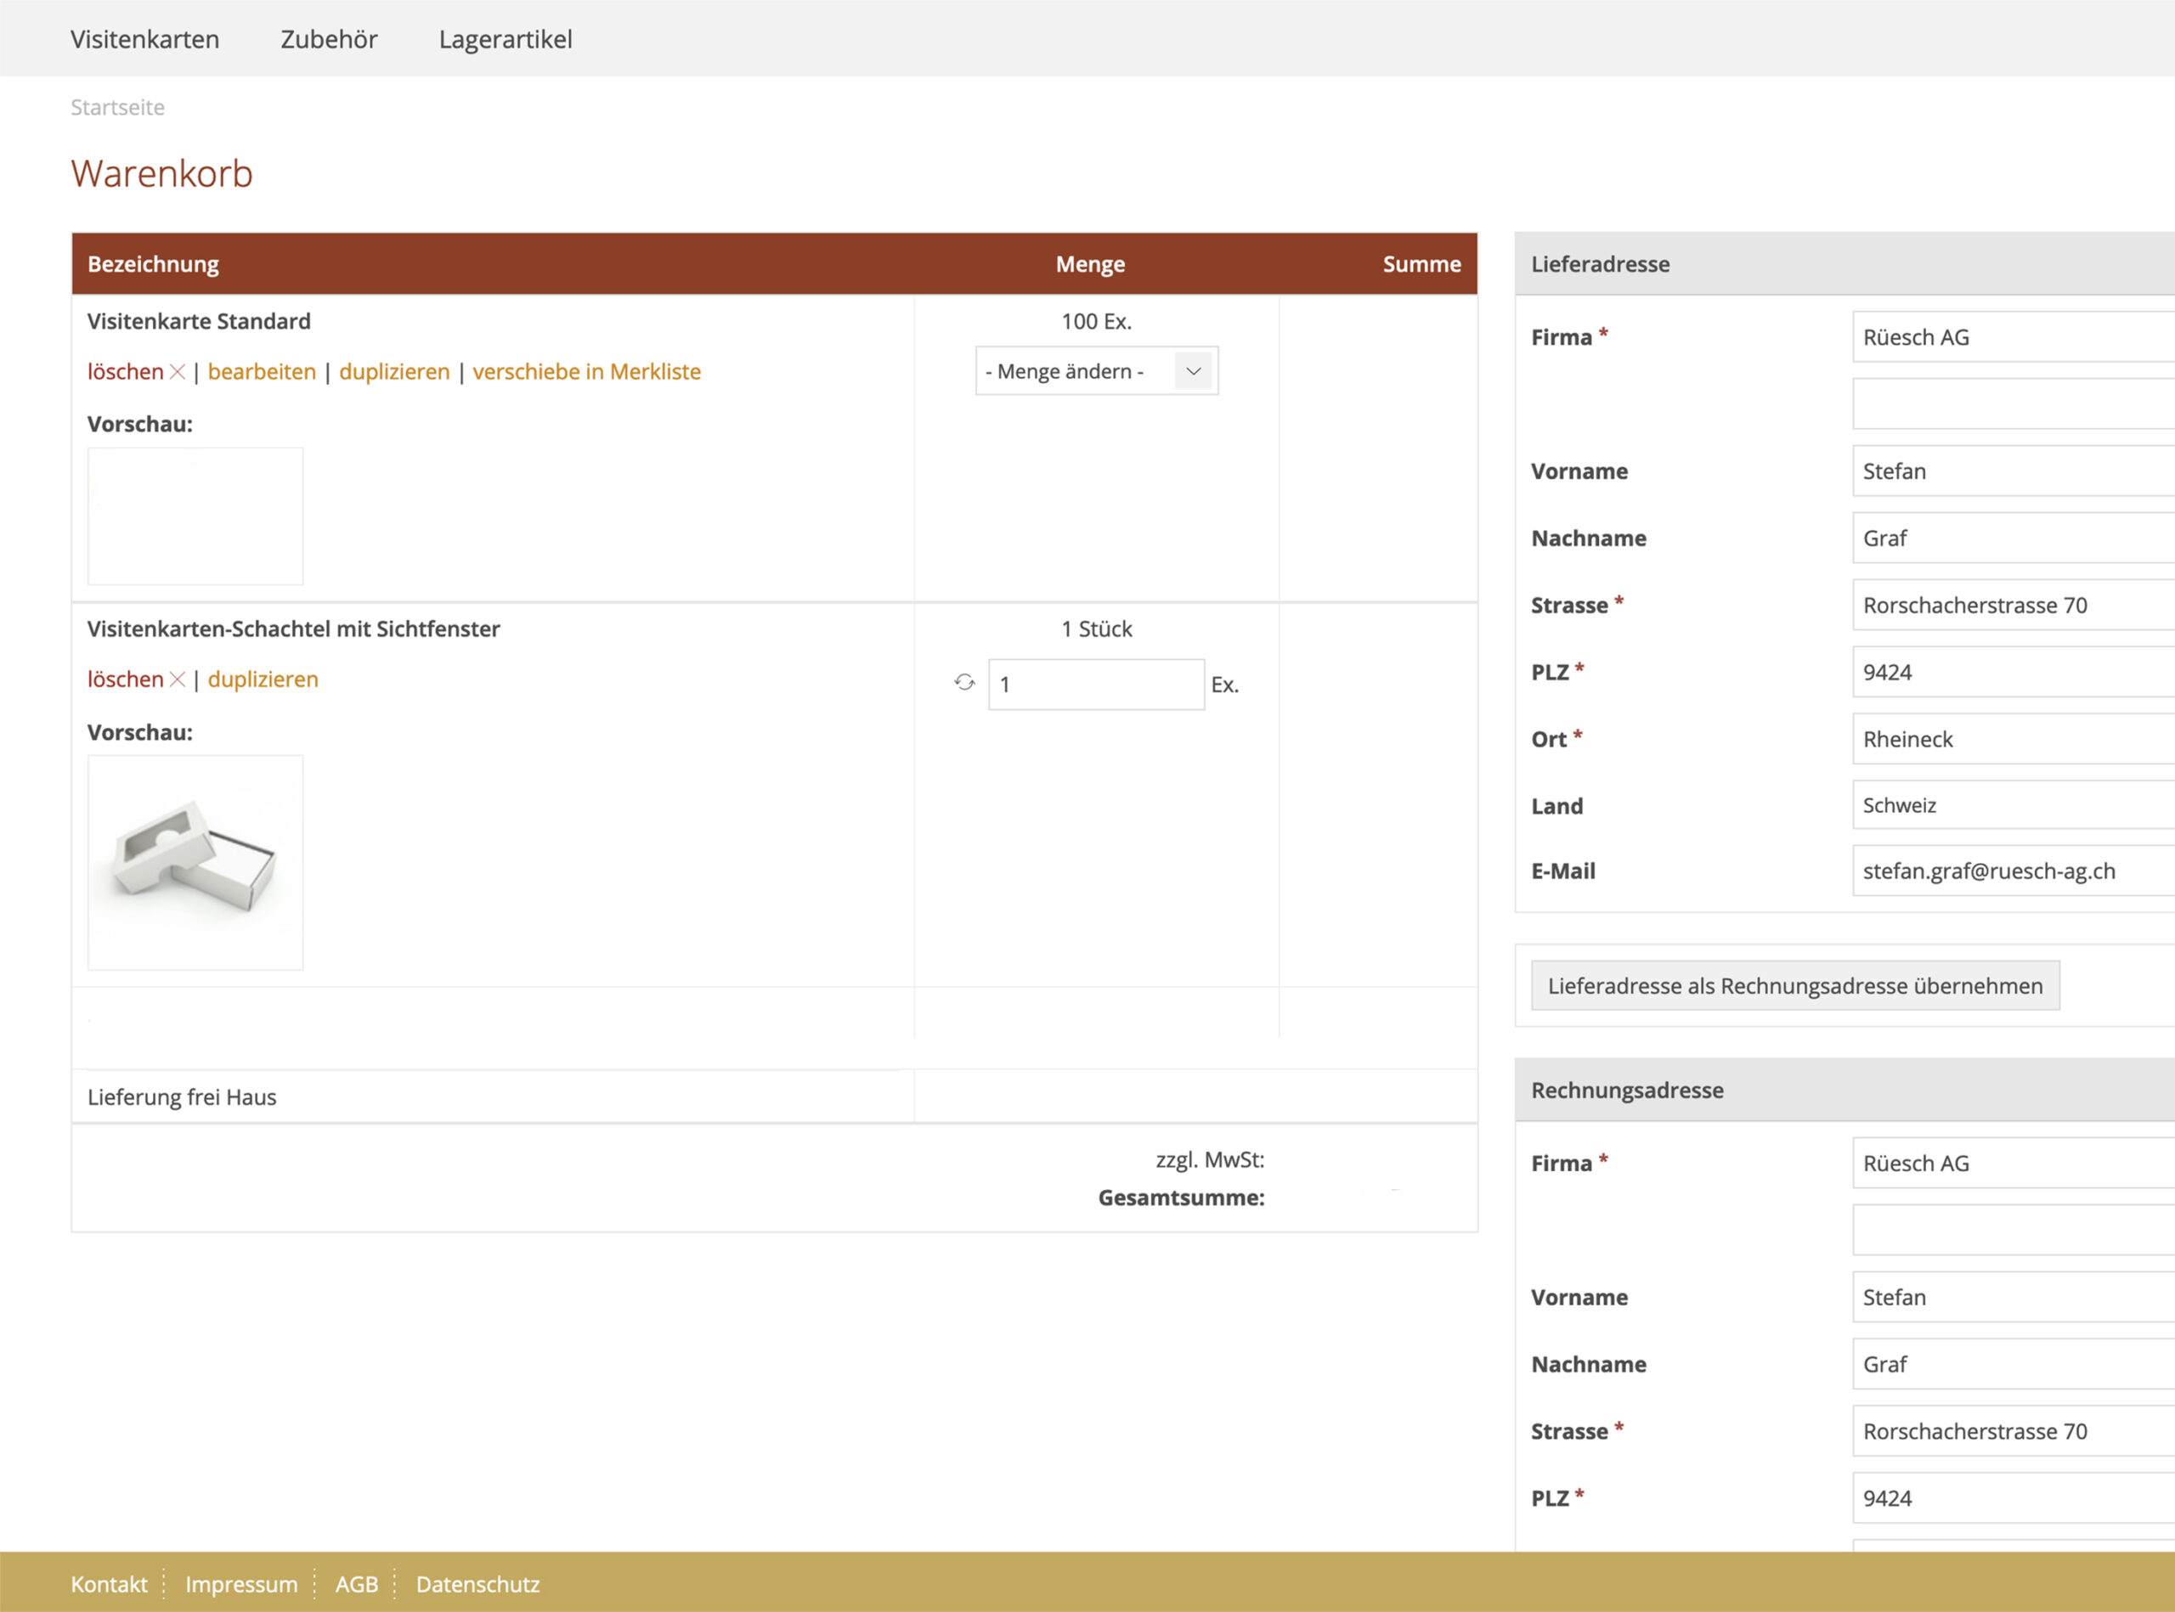Viewport: 2175px width, 1612px height.
Task: Click the Startseite breadcrumb link
Action: [x=117, y=107]
